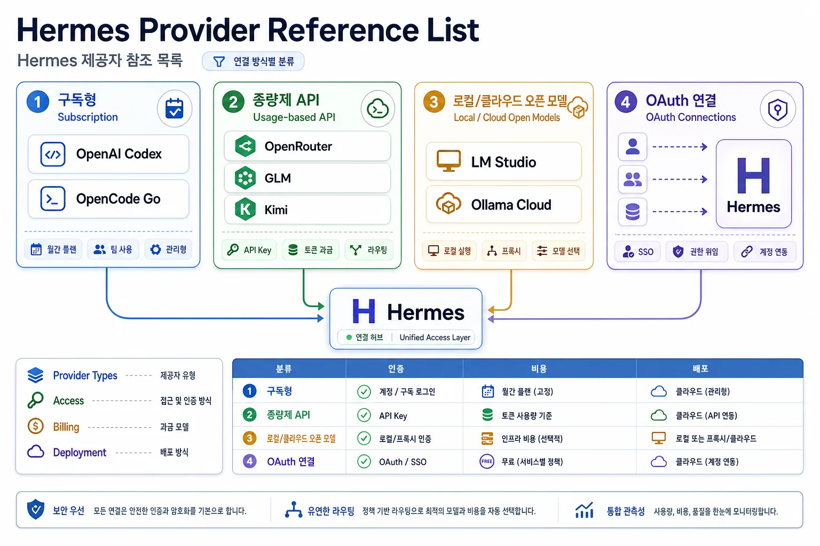Click the cloud terminal icon in Usage-based API card
Viewport: 820px width, 546px height.
point(378,109)
